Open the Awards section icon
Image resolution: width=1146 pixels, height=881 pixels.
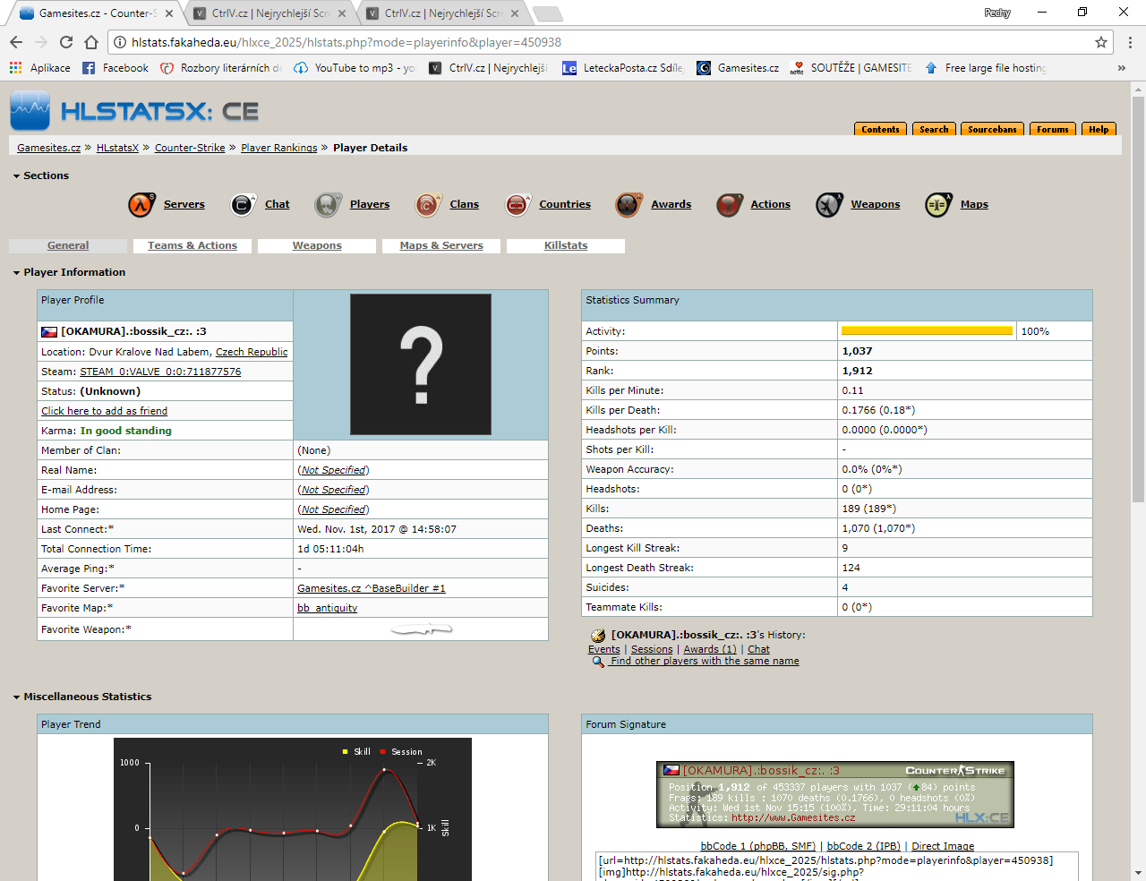click(628, 204)
